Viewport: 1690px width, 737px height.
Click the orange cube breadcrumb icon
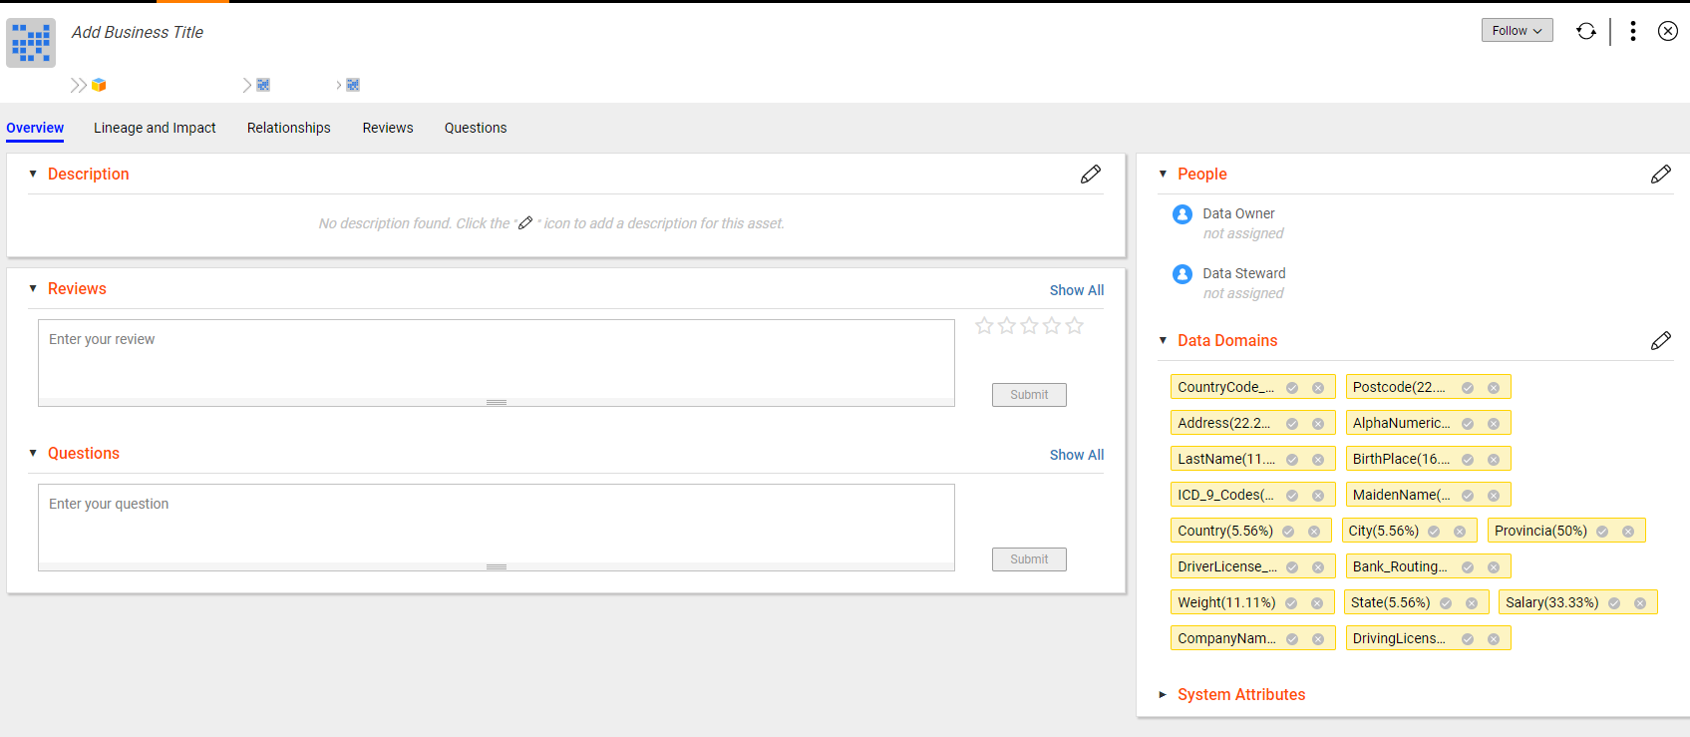[99, 85]
